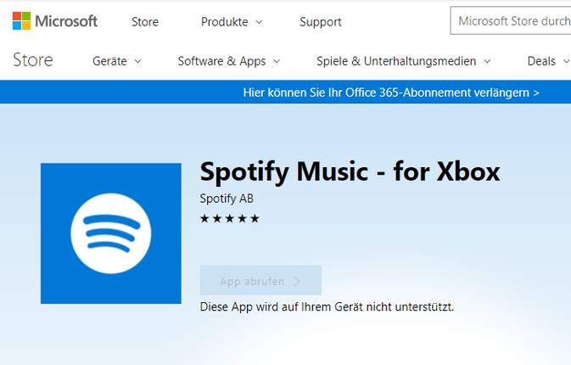Expand Spiele & Unterhaltungsmedien menu
571x365 pixels.
(404, 61)
